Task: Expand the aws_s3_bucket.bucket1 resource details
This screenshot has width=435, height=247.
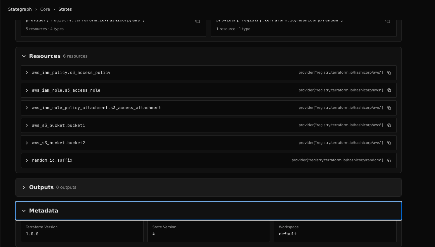Action: (27, 125)
